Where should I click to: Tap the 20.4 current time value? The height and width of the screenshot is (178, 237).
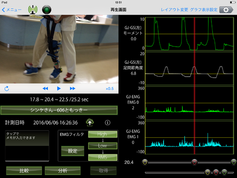(x=129, y=162)
